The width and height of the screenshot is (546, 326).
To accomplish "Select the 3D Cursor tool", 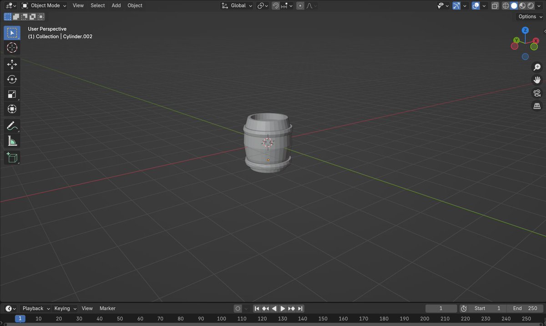I will (12, 48).
